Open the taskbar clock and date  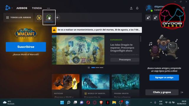(182, 102)
